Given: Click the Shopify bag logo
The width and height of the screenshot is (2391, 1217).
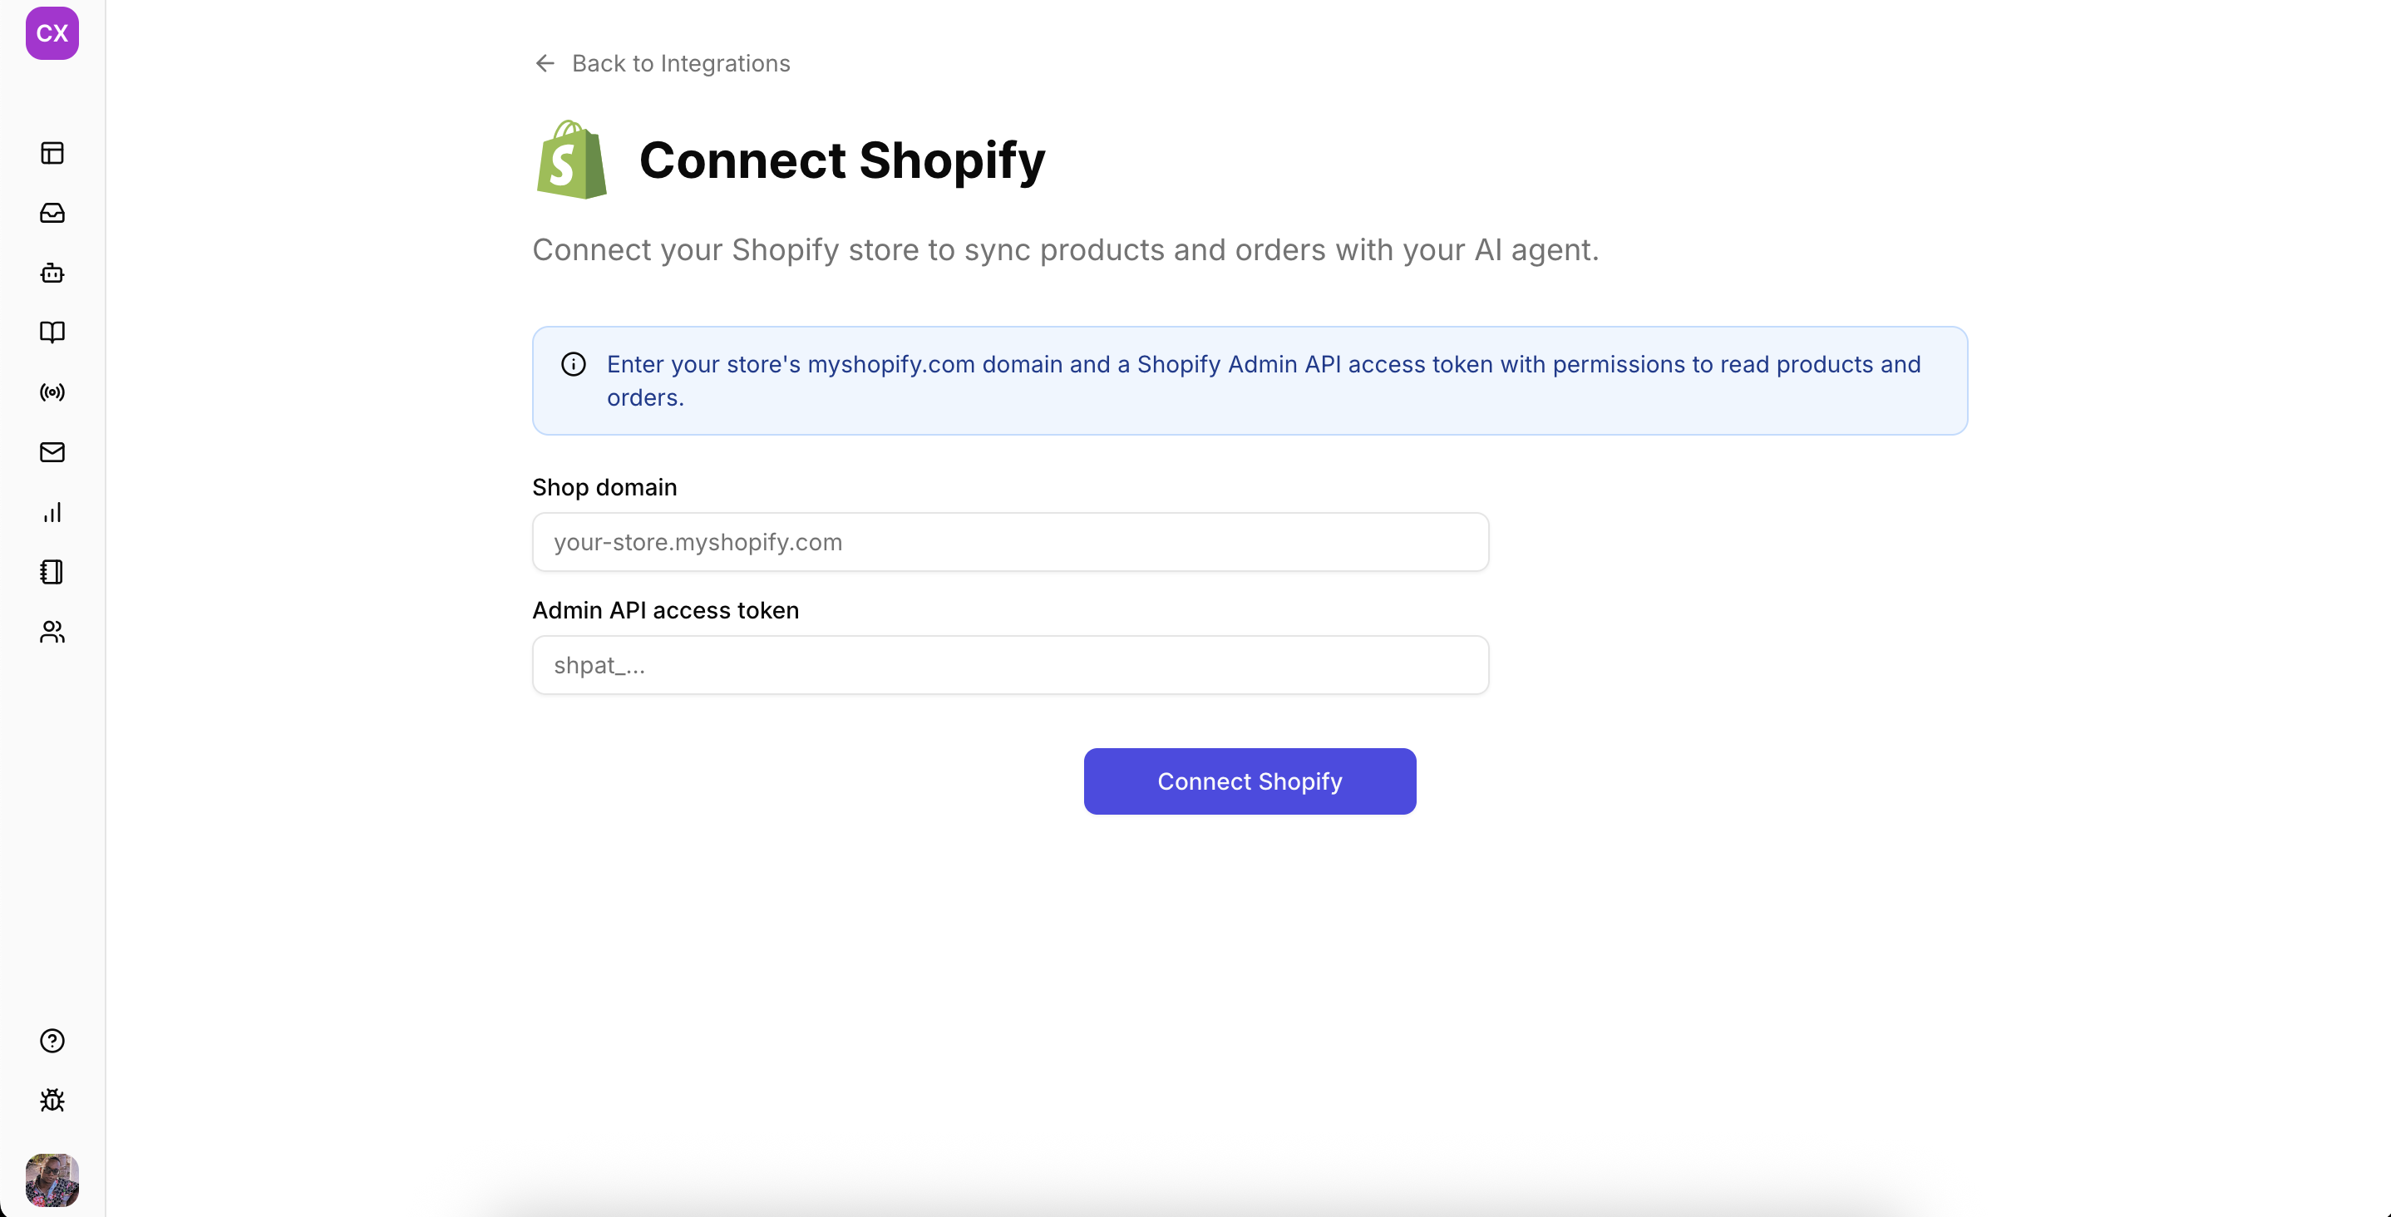Looking at the screenshot, I should (x=571, y=160).
